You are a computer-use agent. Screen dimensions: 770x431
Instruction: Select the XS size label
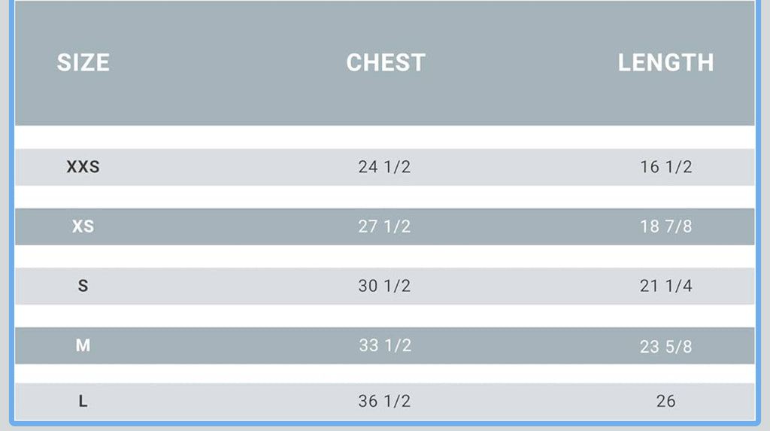click(83, 226)
